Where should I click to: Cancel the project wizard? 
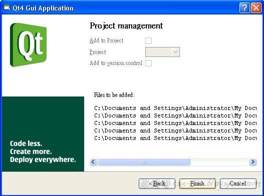pyautogui.click(x=238, y=183)
